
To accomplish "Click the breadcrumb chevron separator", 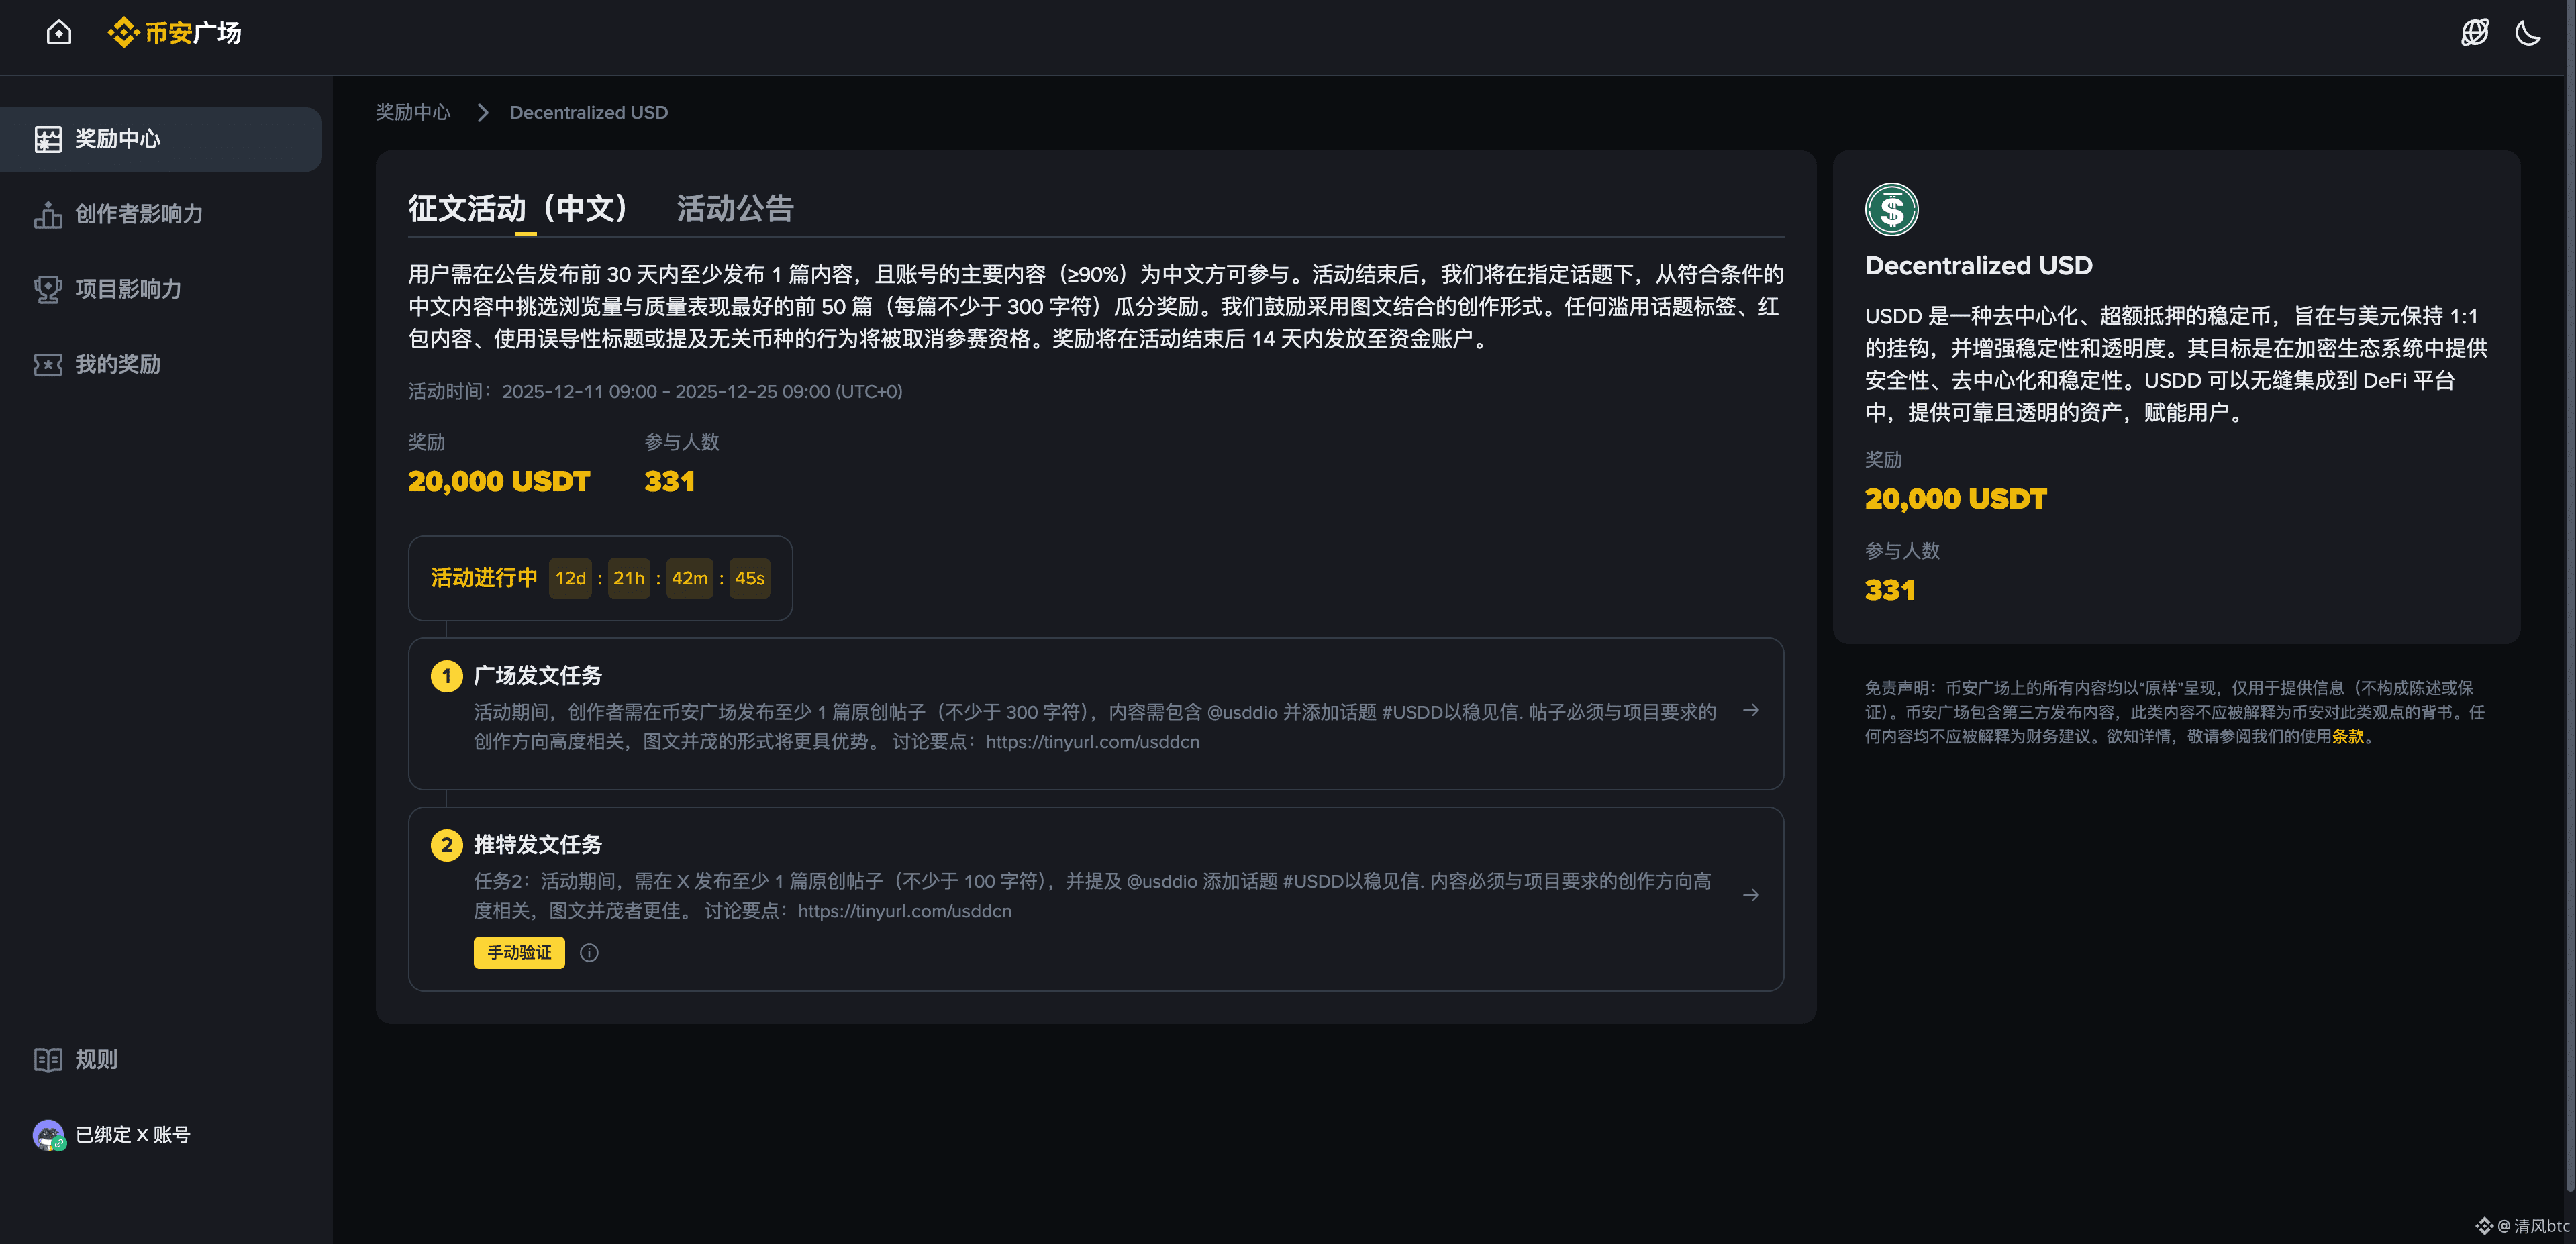I will click(x=482, y=112).
